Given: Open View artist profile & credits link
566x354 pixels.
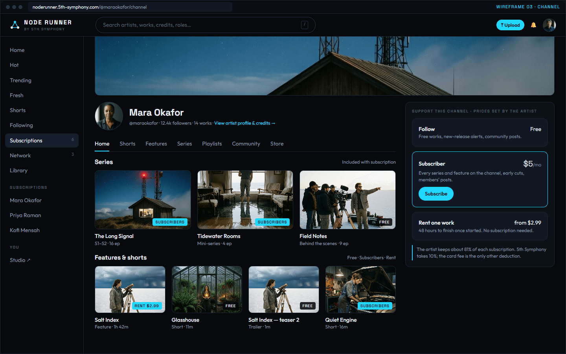Looking at the screenshot, I should coord(244,123).
